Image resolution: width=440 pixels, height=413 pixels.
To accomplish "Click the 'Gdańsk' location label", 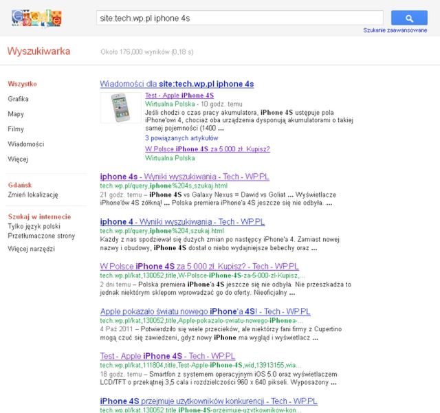I will [20, 185].
